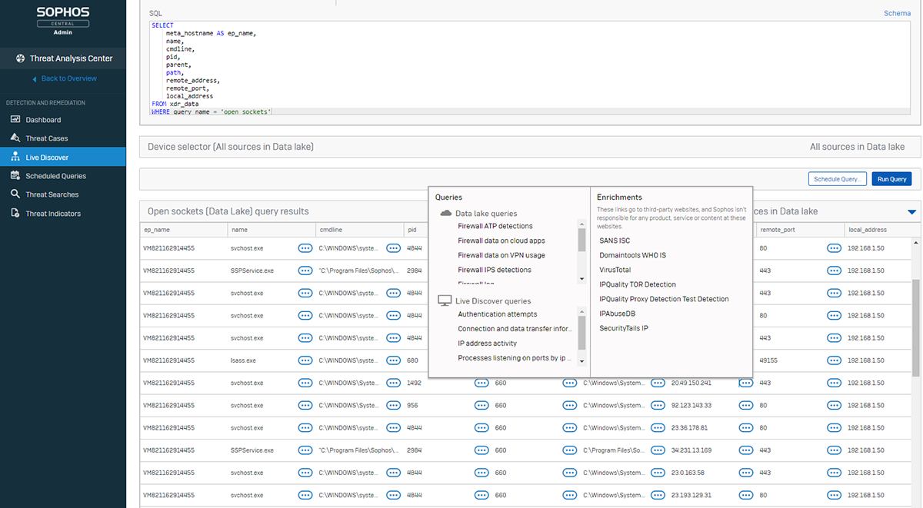The height and width of the screenshot is (508, 923).
Task: Choose Firewall ATP detections query
Action: (495, 226)
